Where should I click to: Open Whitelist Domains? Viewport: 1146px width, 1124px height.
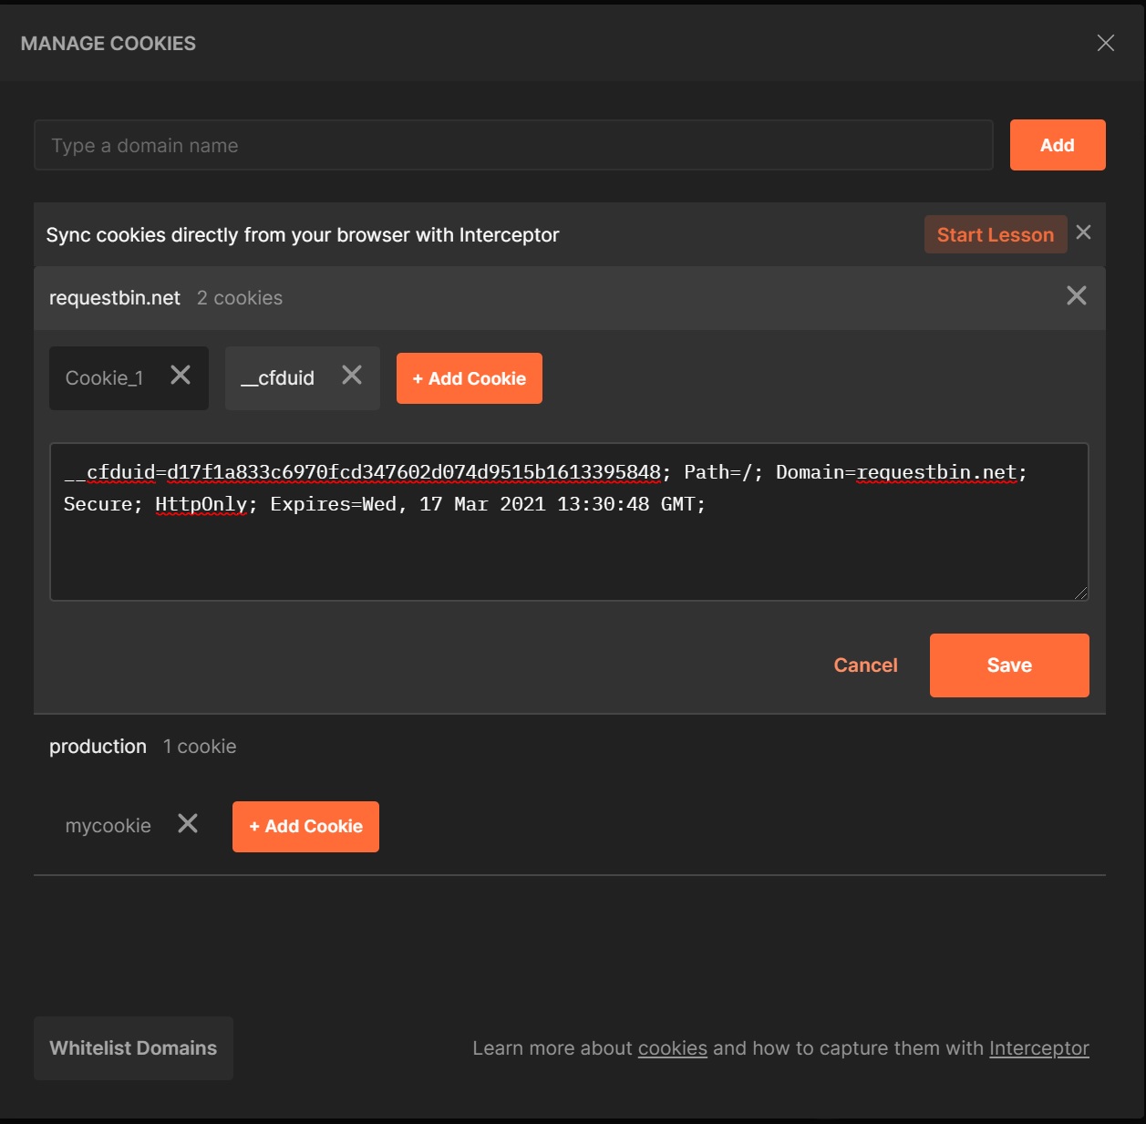(133, 1048)
